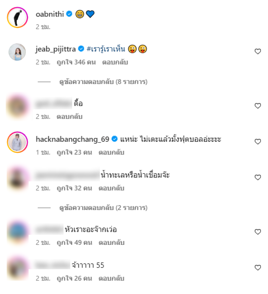Open the #เรารู้เราเห็น hashtag
The width and height of the screenshot is (268, 294).
coord(106,49)
